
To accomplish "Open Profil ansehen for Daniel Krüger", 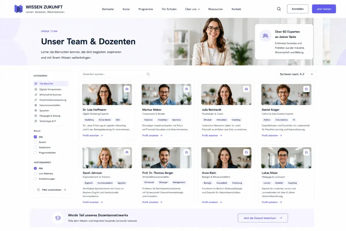I will 272,135.
